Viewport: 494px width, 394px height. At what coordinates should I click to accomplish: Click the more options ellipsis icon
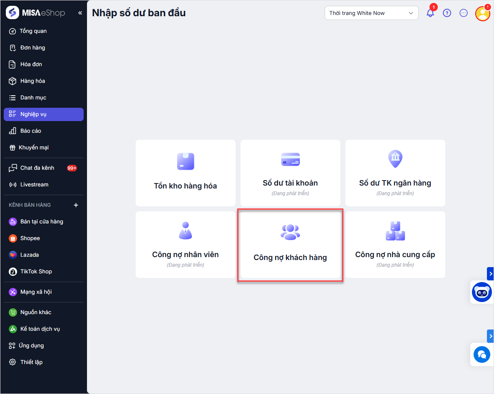(464, 13)
